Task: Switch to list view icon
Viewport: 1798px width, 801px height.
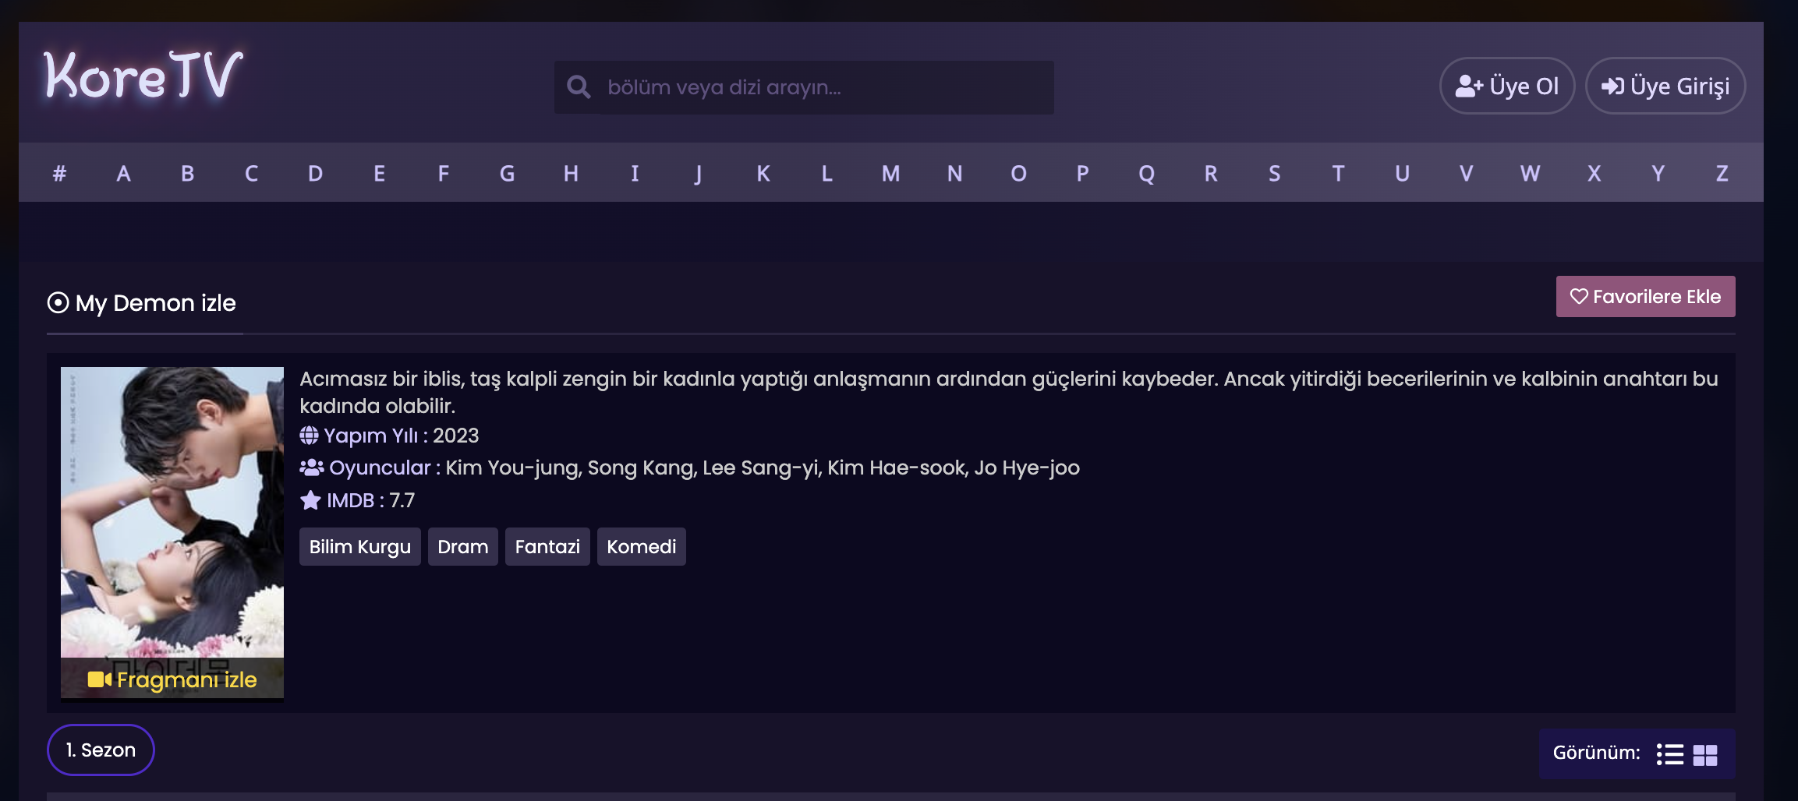Action: coord(1669,754)
